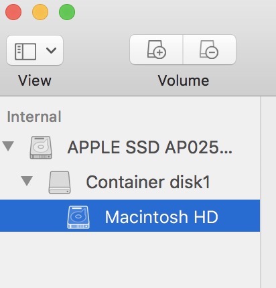Click the Container disk1 drive icon
Screen dimensions: 276x288
point(60,182)
